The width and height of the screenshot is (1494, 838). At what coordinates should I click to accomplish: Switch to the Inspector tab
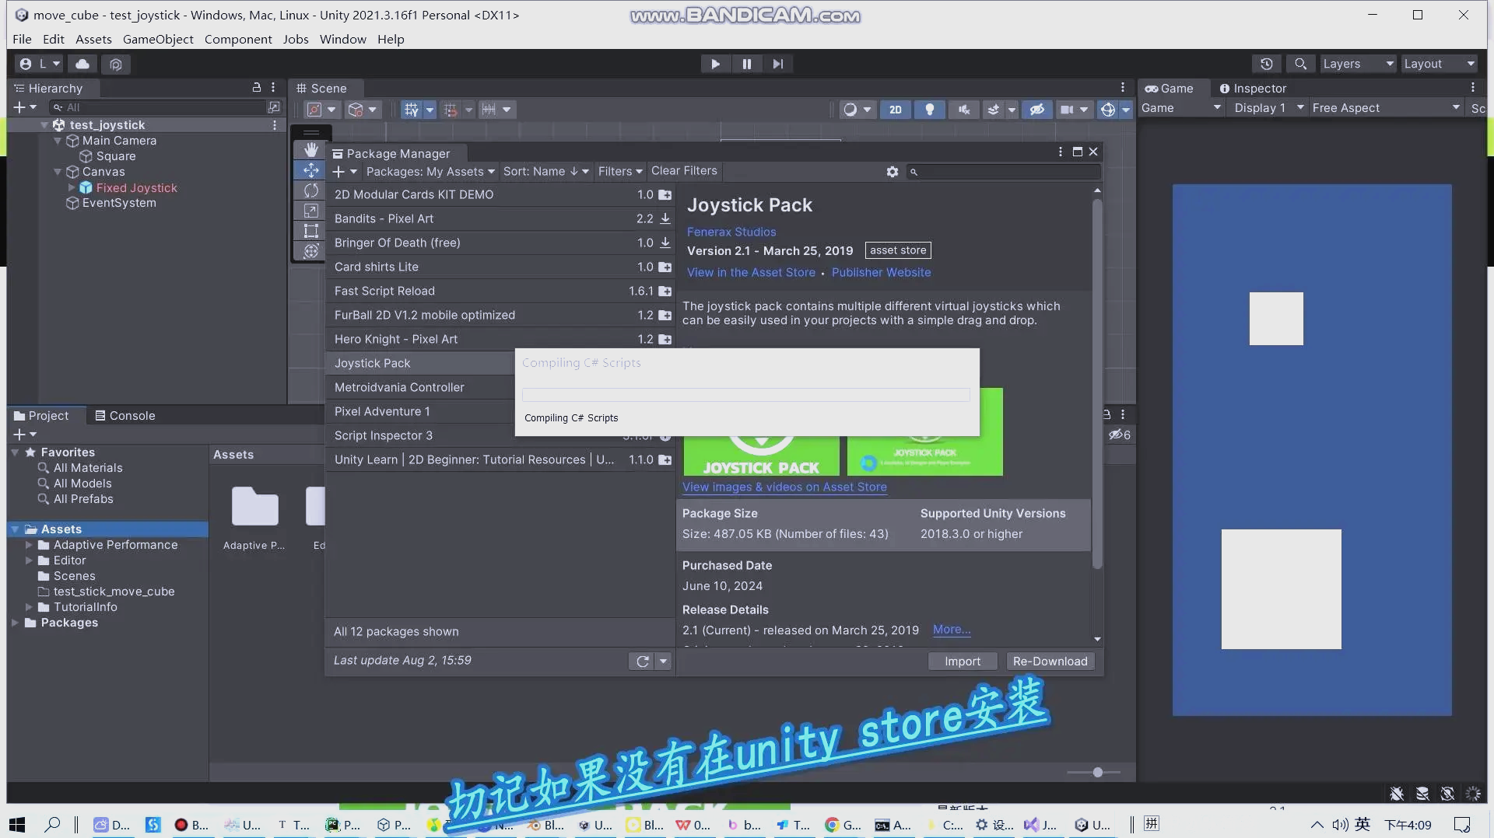tap(1252, 88)
